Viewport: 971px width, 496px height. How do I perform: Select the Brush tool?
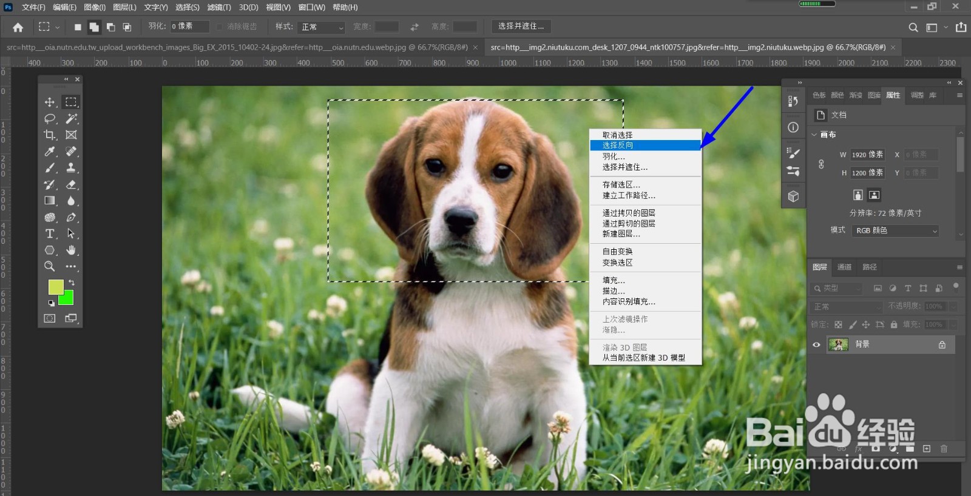pyautogui.click(x=50, y=168)
